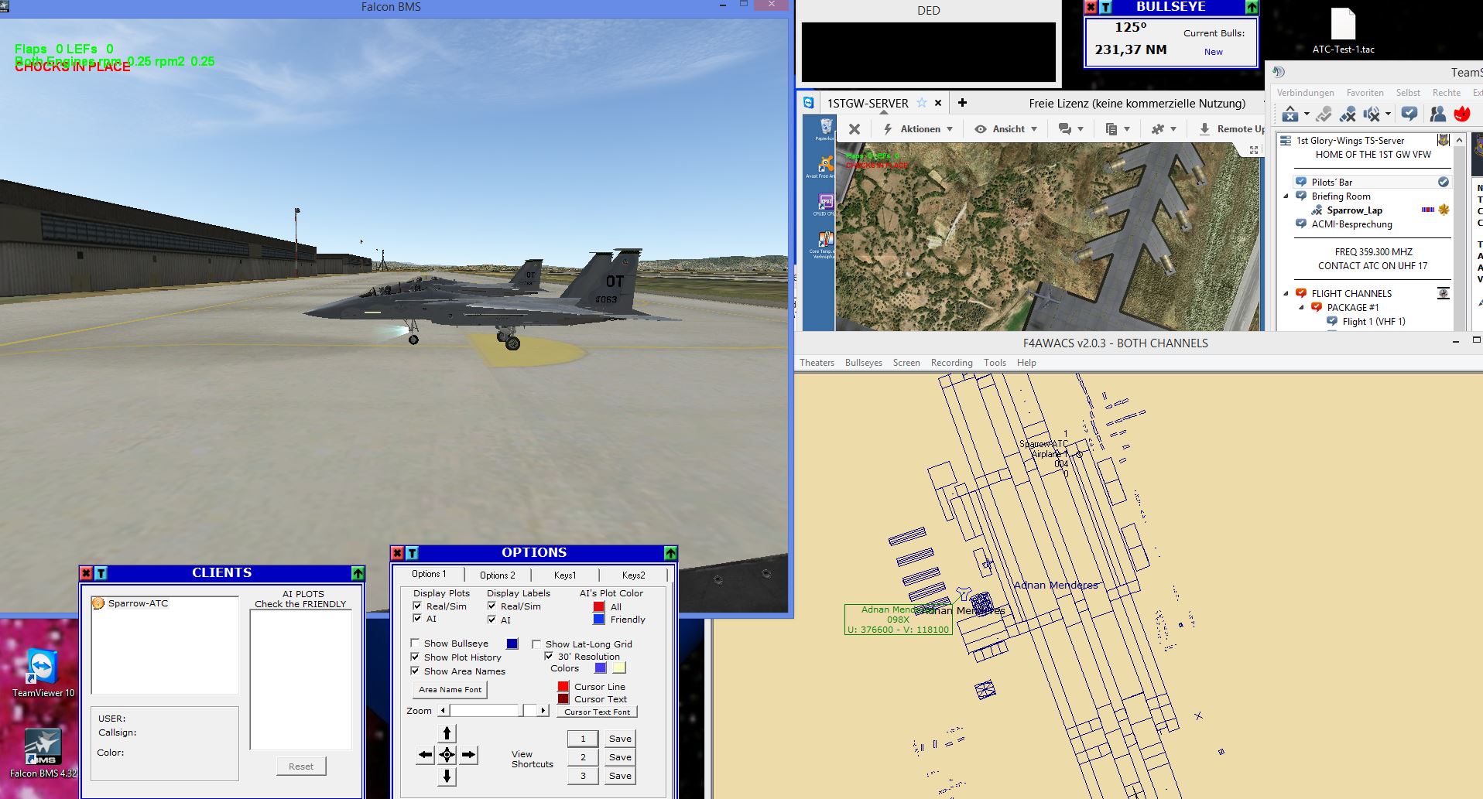Mute microphone in TeamSpeak toolbar
This screenshot has width=1483, height=799.
click(x=1348, y=114)
